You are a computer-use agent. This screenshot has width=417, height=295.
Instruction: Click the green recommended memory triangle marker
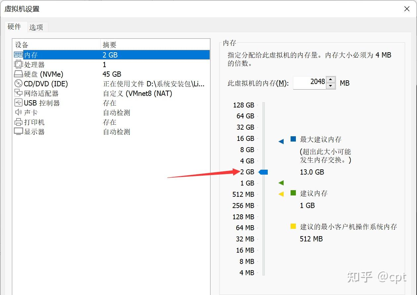click(x=281, y=183)
